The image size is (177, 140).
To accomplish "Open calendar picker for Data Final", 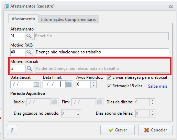I will pos(69,84).
